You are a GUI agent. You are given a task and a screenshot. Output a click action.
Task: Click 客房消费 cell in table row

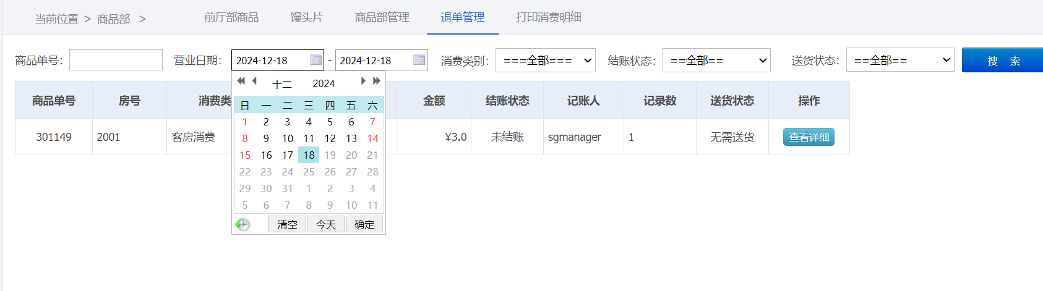pos(194,137)
